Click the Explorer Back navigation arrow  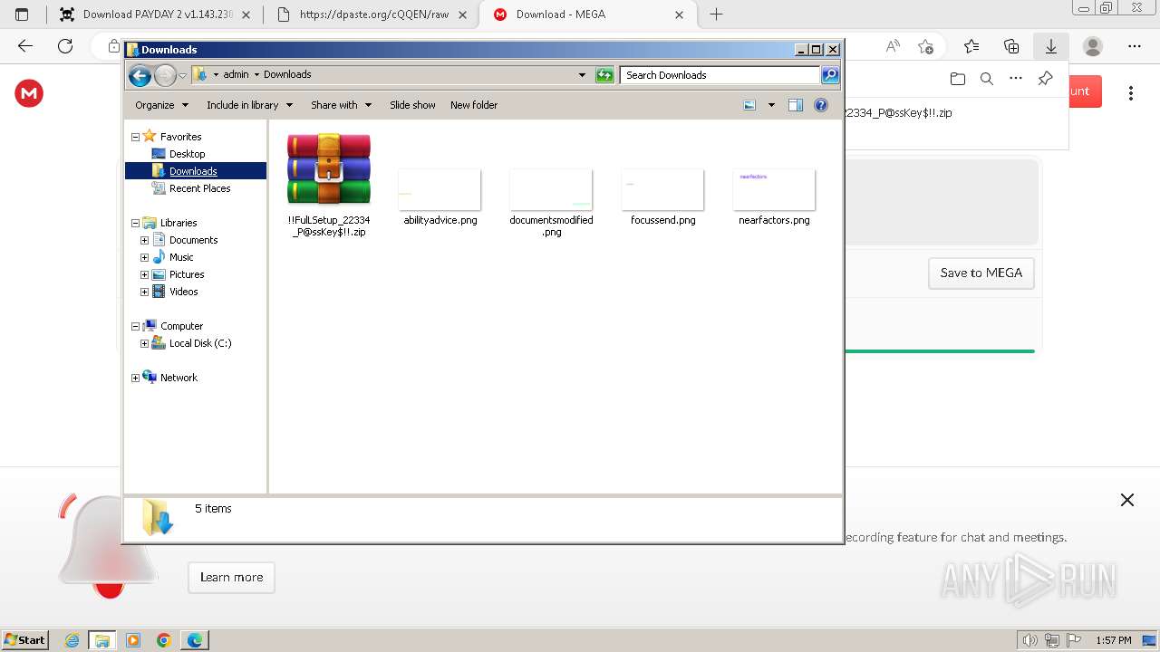pos(140,75)
